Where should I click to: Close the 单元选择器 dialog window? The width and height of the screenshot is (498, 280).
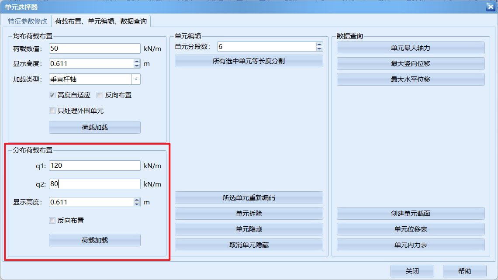click(490, 7)
